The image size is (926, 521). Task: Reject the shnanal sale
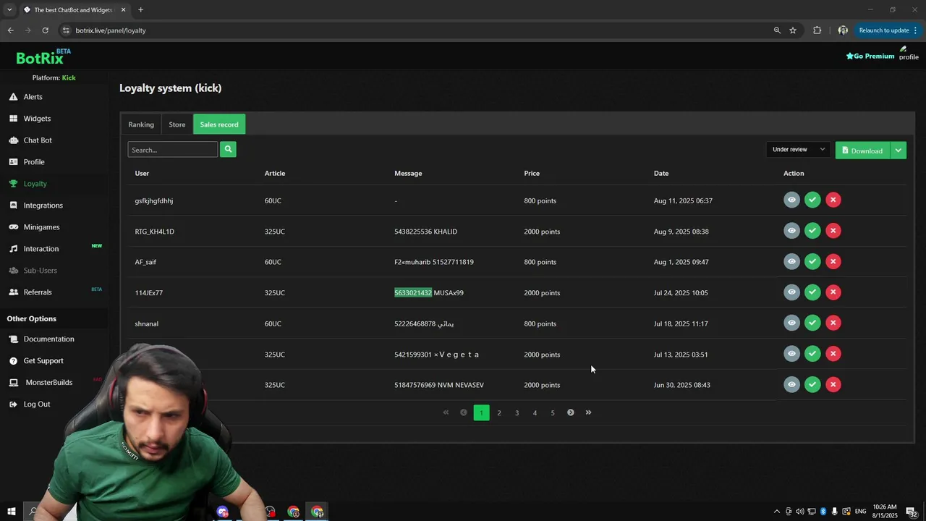[833, 323]
